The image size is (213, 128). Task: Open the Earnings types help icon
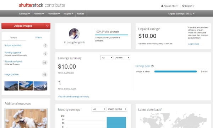[152, 66]
